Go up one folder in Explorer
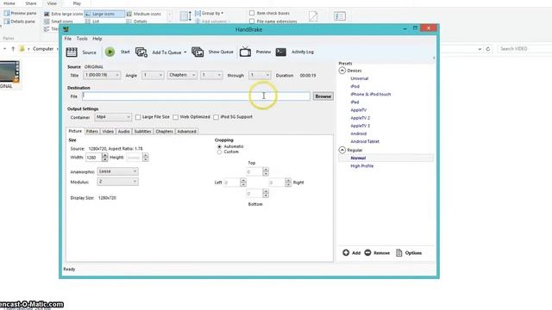 [13, 49]
